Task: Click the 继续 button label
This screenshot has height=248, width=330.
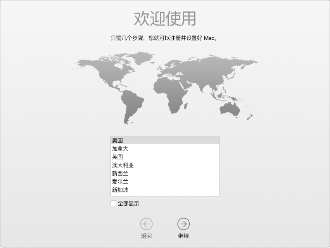Action: coord(183,234)
